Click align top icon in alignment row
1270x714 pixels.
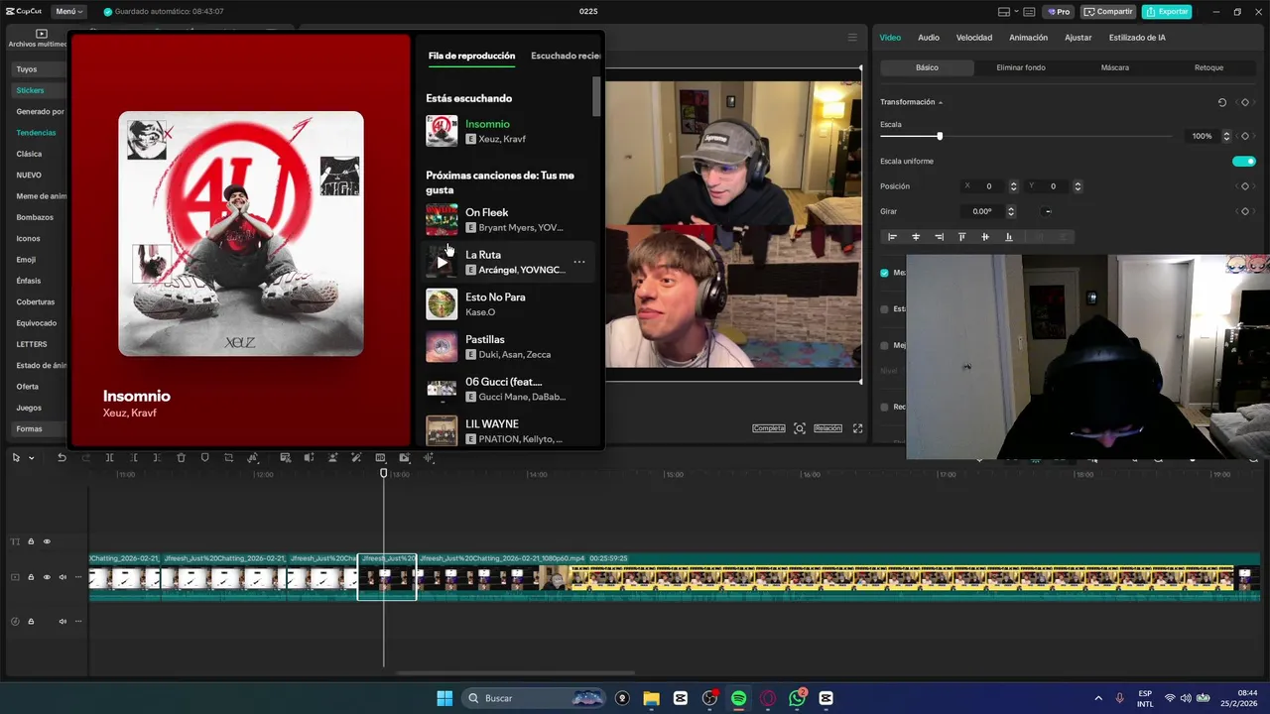(961, 237)
